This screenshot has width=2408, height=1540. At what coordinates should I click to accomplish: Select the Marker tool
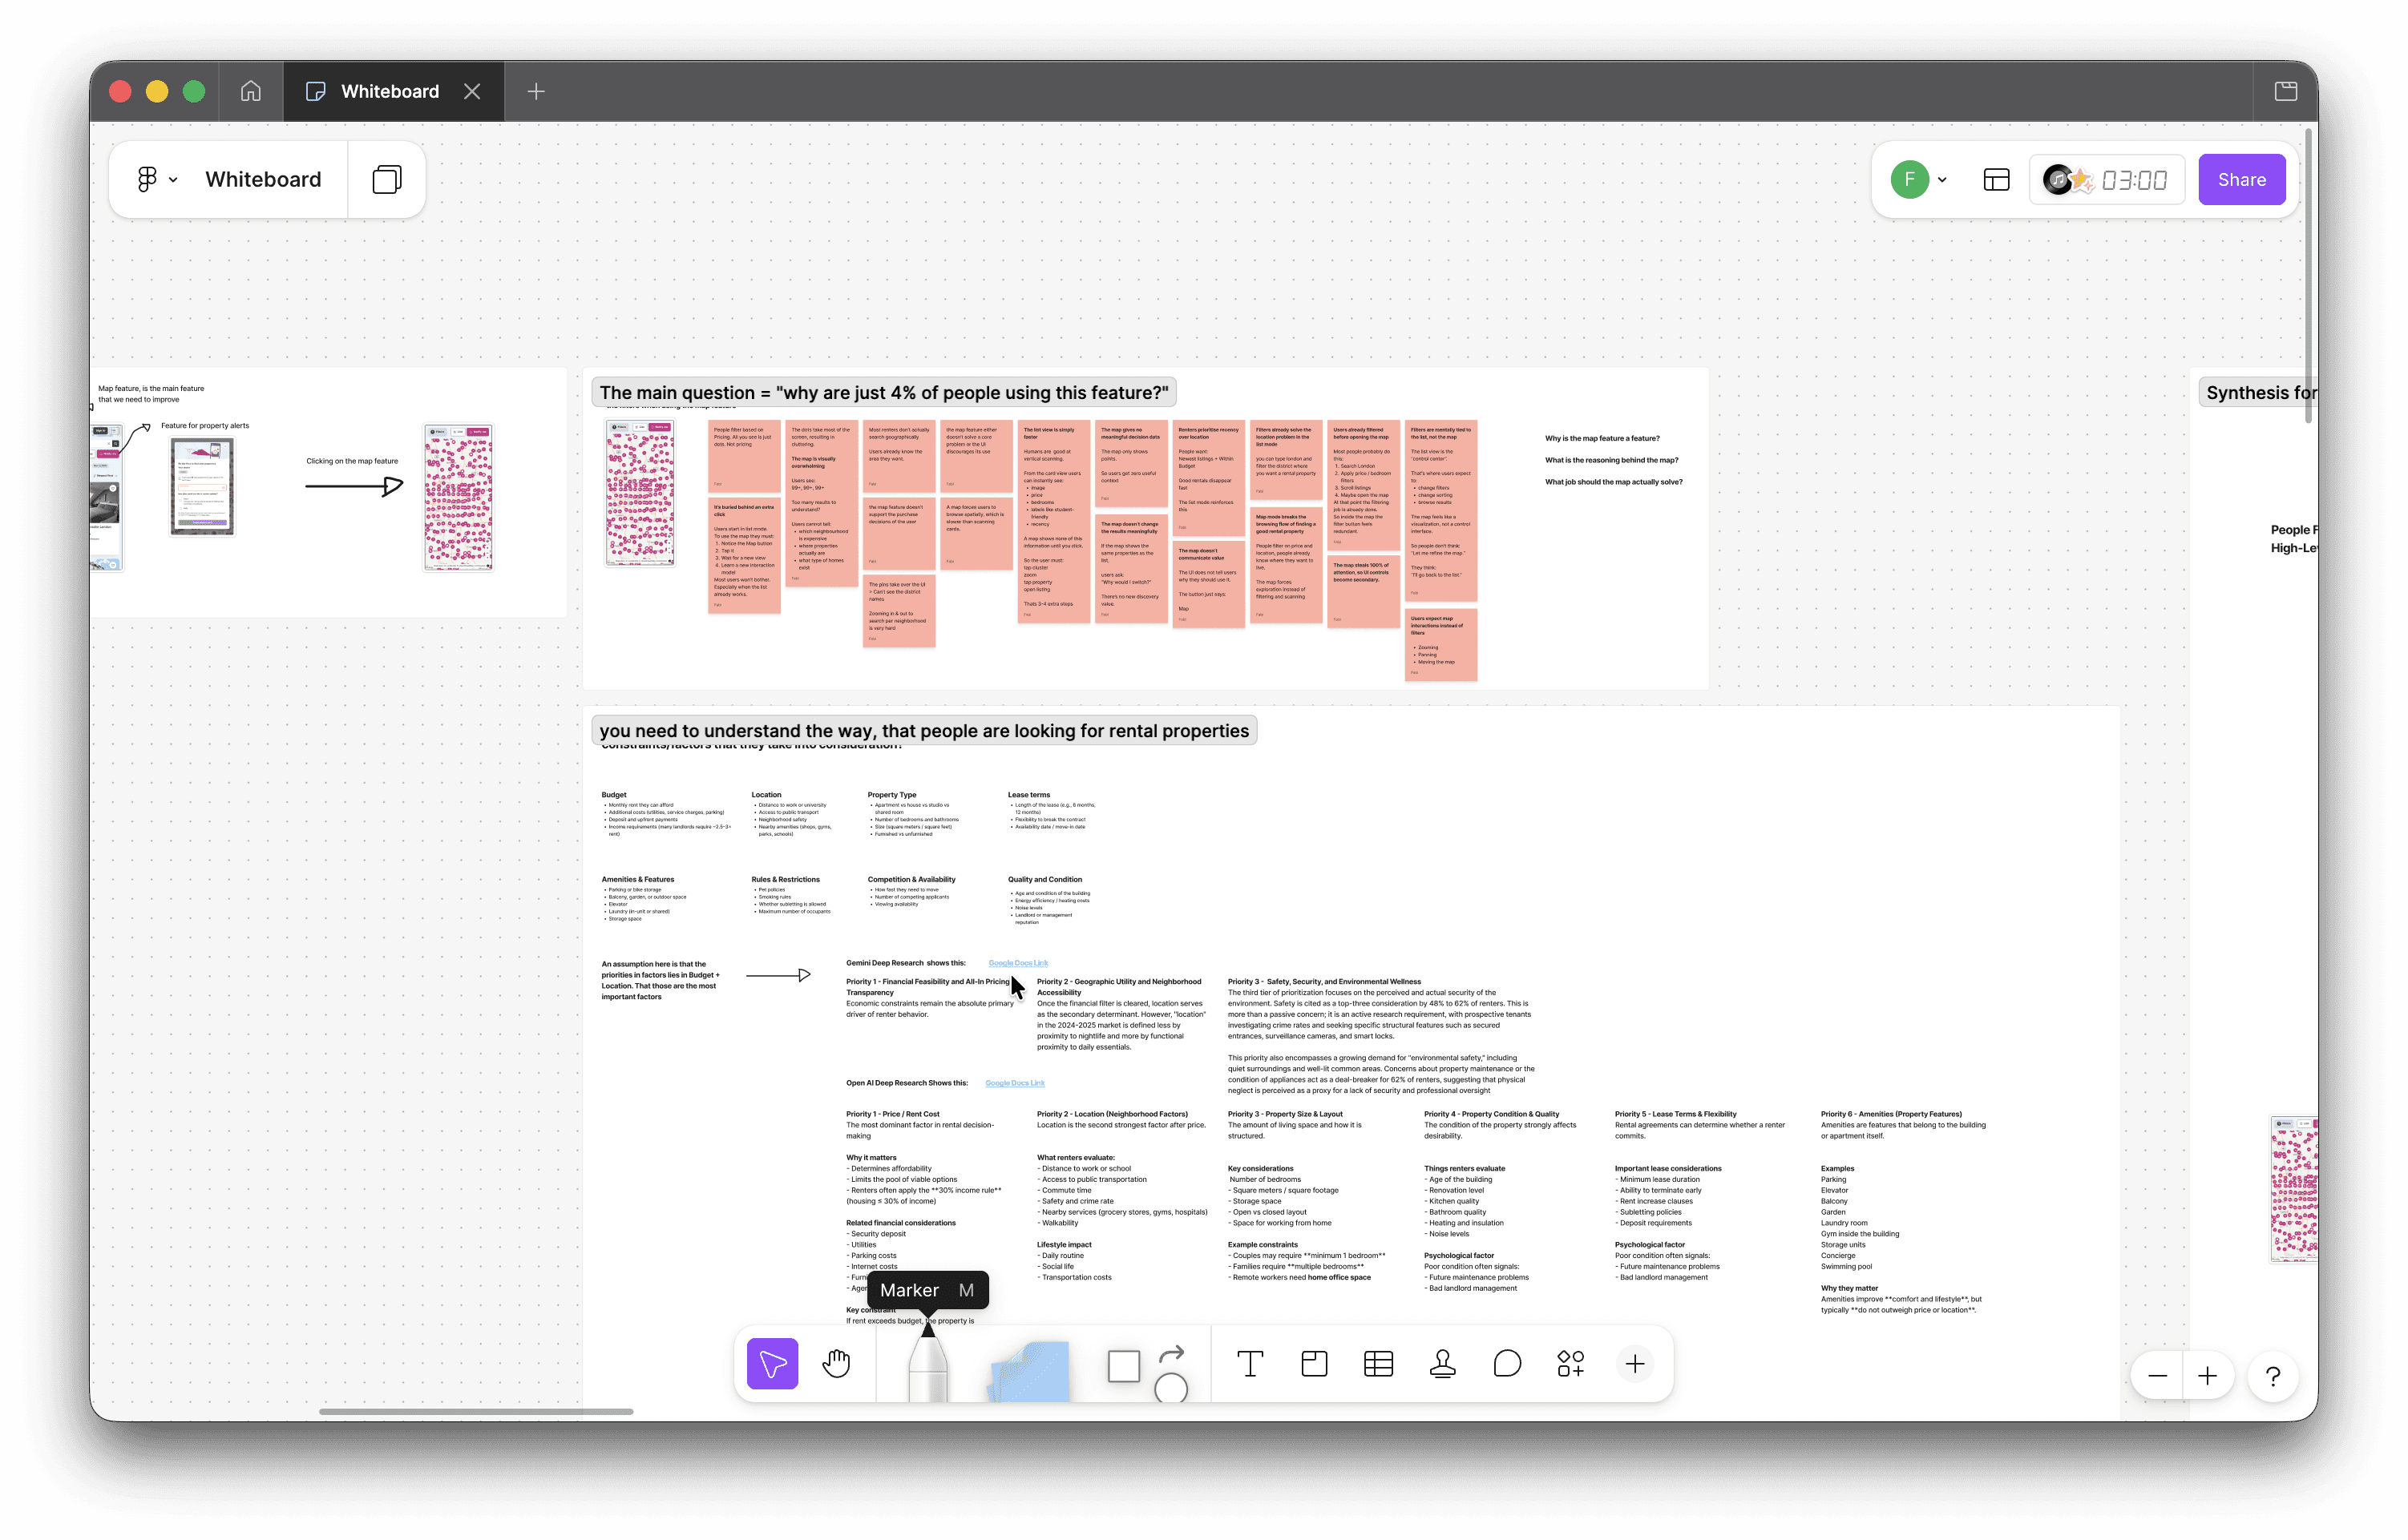tap(927, 1367)
